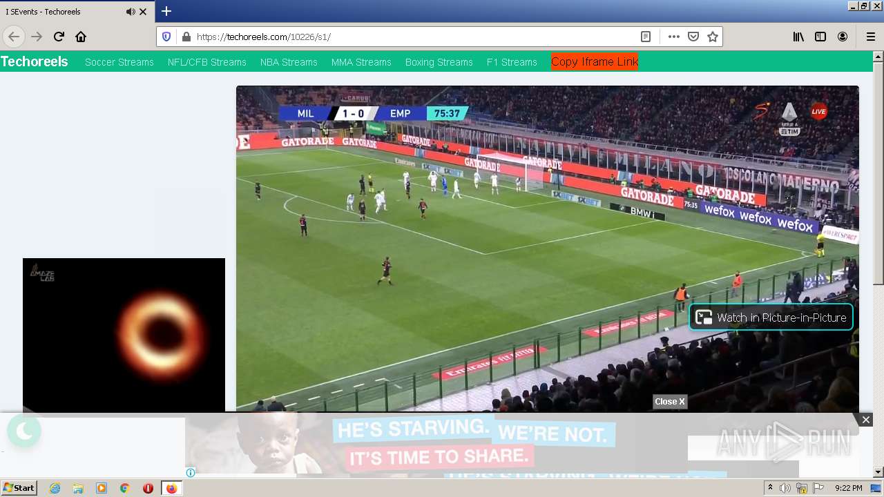Screen dimensions: 884x497
Task: Open Boxing Streams menu item
Action: pos(439,62)
